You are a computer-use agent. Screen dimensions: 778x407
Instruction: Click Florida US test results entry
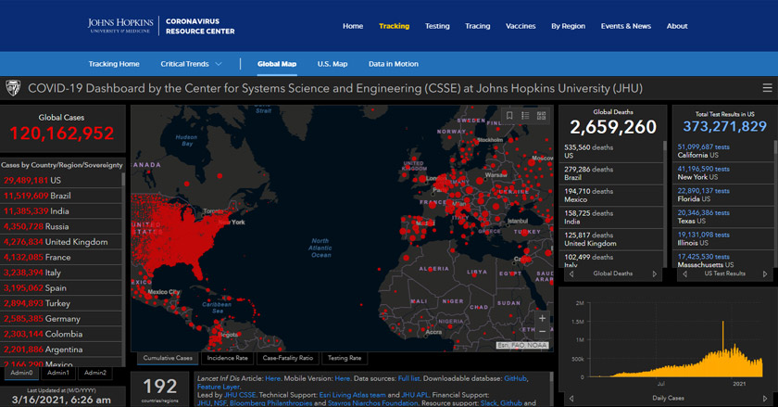[x=724, y=195]
